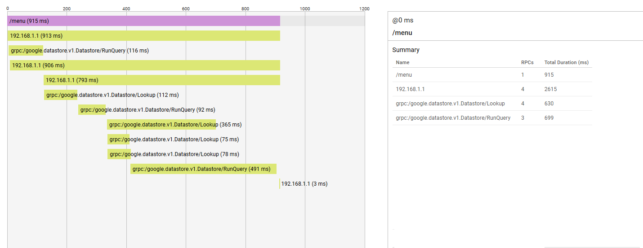
Task: Click the /menu row in Summary table
Action: 492,75
